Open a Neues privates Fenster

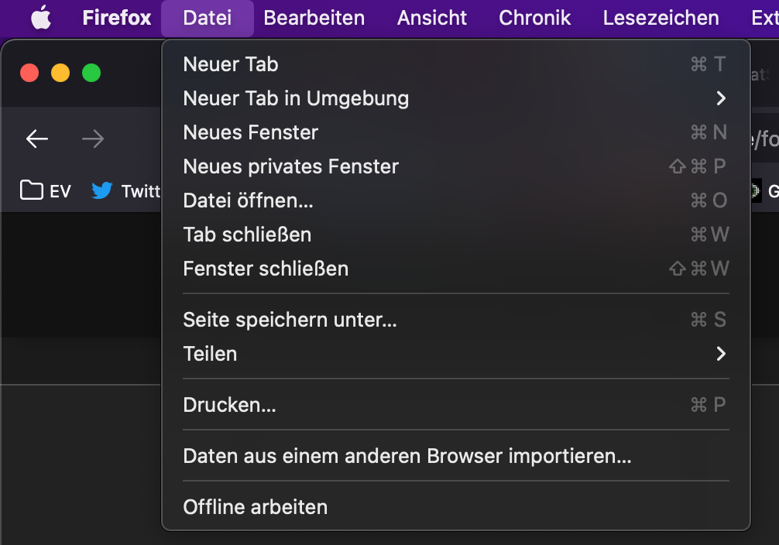[291, 166]
